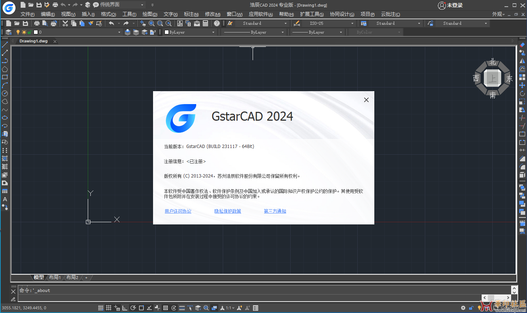Click the Erase tool in right toolbar
Image resolution: width=527 pixels, height=313 pixels.
tap(522, 45)
